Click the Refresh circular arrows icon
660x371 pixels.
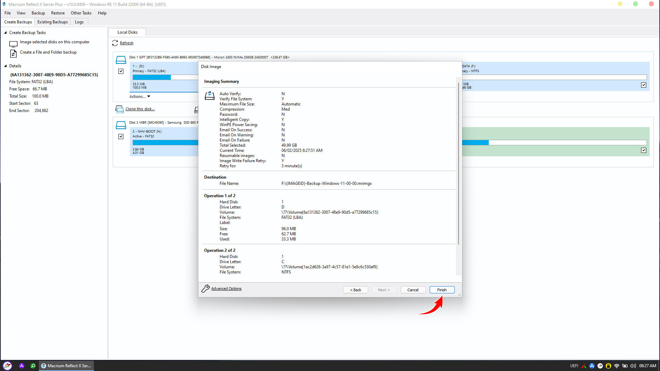tap(115, 43)
